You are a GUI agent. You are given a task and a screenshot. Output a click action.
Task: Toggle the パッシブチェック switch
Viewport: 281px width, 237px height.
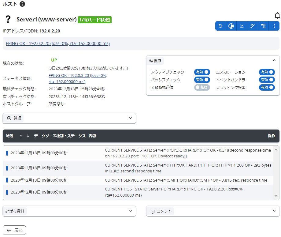202,80
